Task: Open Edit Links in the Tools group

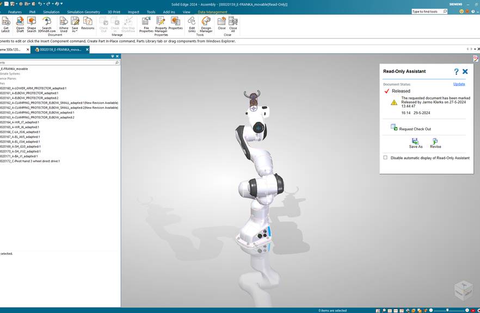Action: 192,23
